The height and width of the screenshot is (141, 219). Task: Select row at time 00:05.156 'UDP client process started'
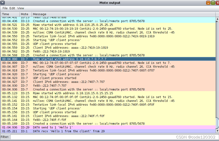coord(108,112)
